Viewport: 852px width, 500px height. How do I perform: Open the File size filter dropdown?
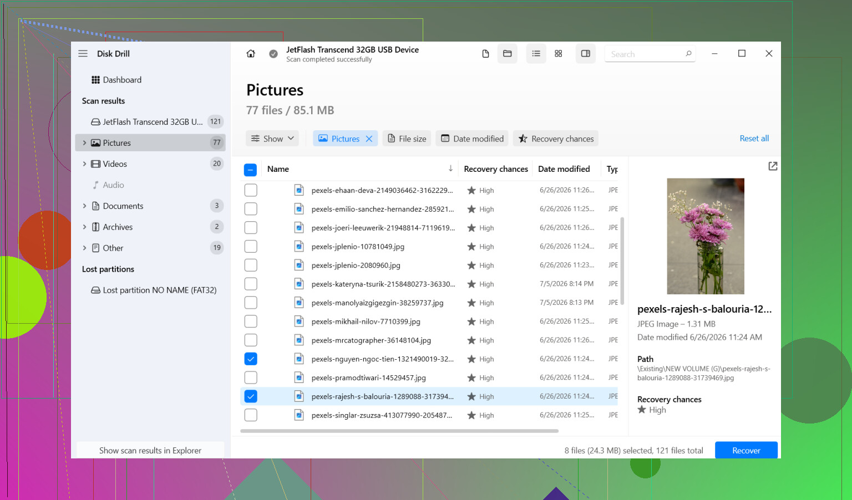(407, 139)
